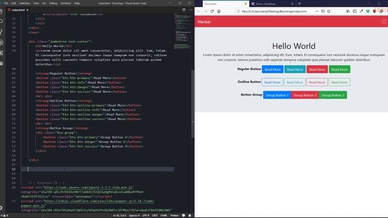Screen dimensions: 388x218
Task: Open a new Firefox tab
Action: point(299,4)
